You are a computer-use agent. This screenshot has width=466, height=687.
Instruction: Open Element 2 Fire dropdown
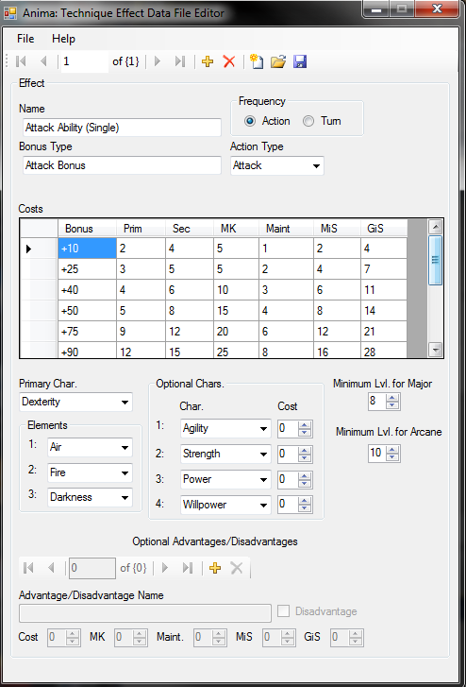pos(90,472)
